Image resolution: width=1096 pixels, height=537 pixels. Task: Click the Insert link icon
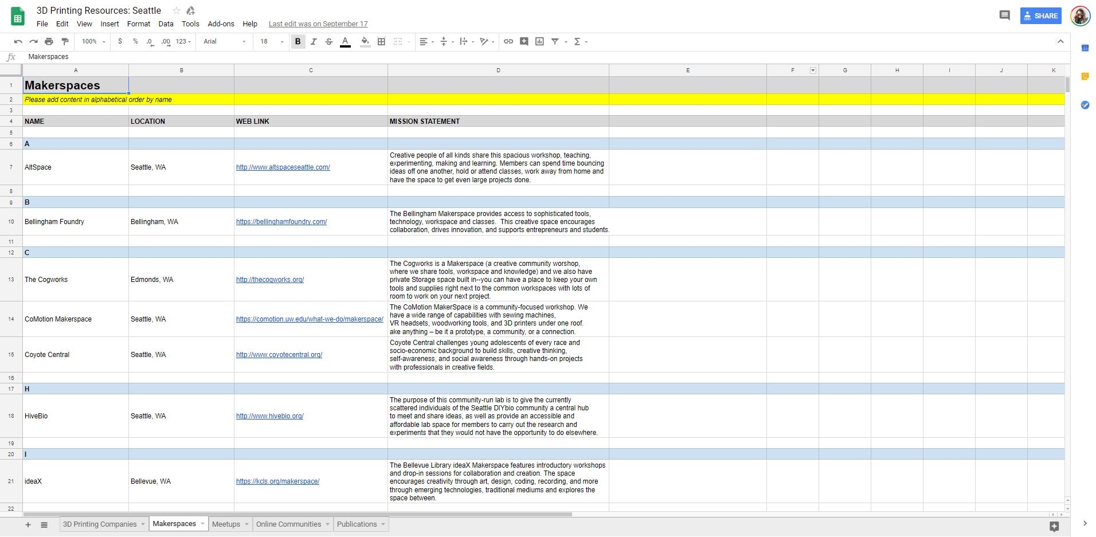[x=508, y=41]
